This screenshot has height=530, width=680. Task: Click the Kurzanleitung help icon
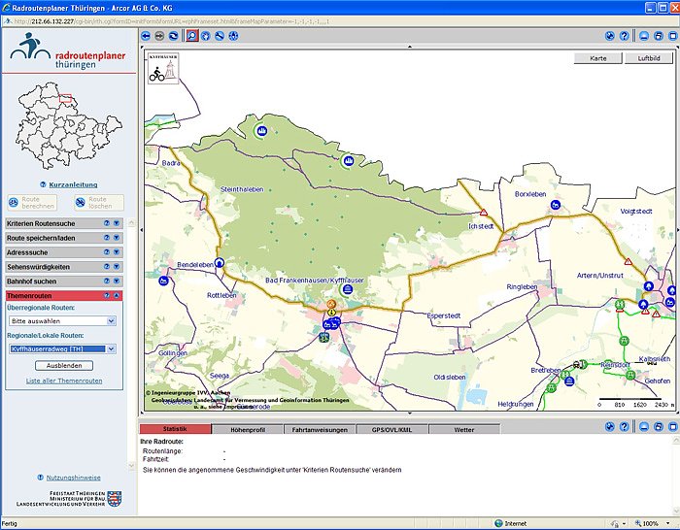44,184
